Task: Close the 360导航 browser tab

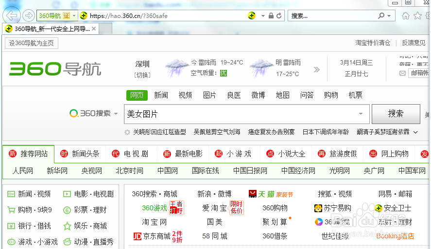Action: [x=94, y=29]
